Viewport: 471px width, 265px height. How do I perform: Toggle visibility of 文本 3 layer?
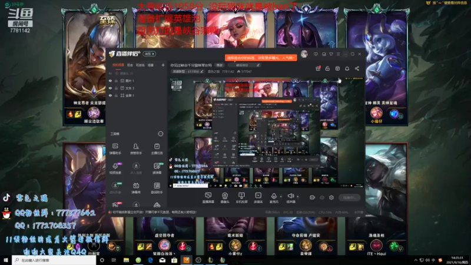pyautogui.click(x=110, y=88)
